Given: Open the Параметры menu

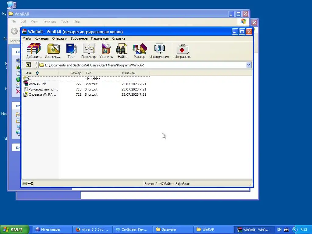Looking at the screenshot, I should click(x=100, y=38).
